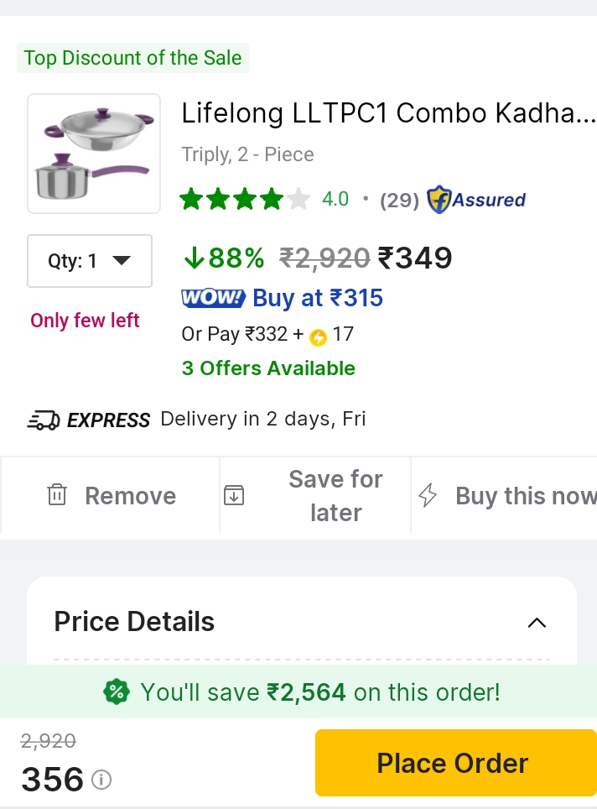Tap the info icon next to 356 total

point(101,780)
